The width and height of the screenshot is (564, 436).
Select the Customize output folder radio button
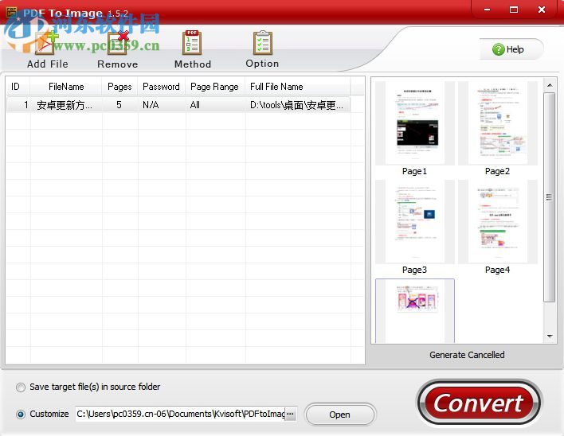click(21, 414)
